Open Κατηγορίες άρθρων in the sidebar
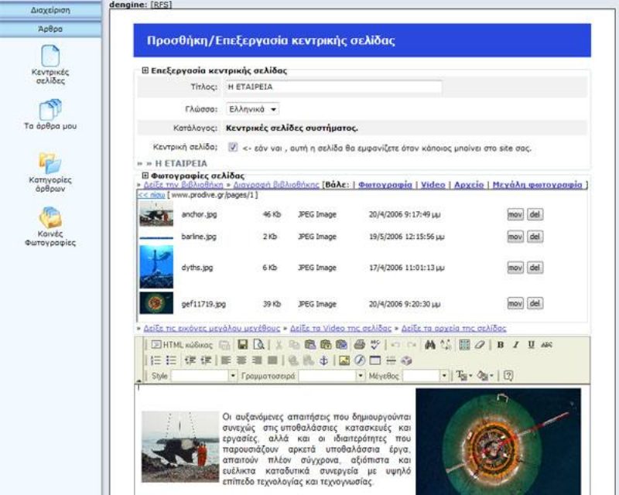 (x=50, y=172)
